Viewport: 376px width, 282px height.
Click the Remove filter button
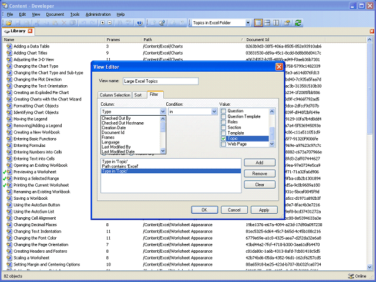pos(260,174)
